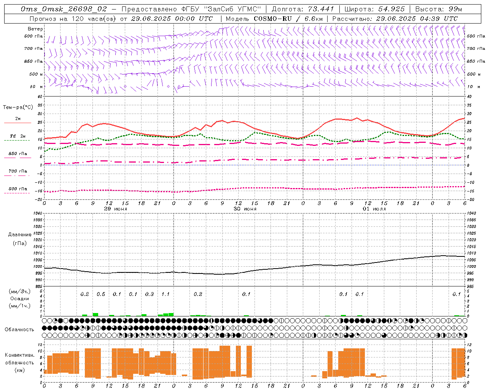Click the 01 июля date label
This screenshot has height=389, width=487.
(x=374, y=209)
